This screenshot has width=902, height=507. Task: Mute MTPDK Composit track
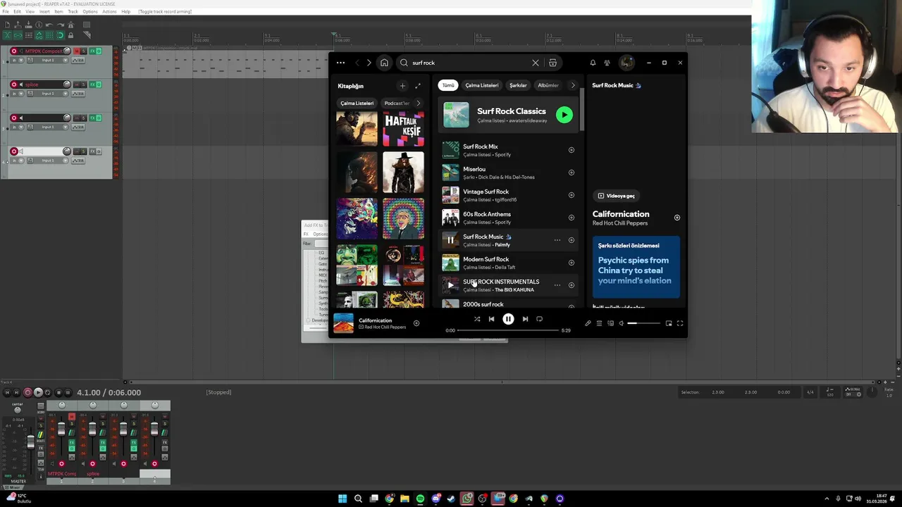tap(76, 51)
